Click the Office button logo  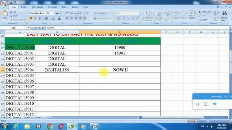click(x=4, y=4)
